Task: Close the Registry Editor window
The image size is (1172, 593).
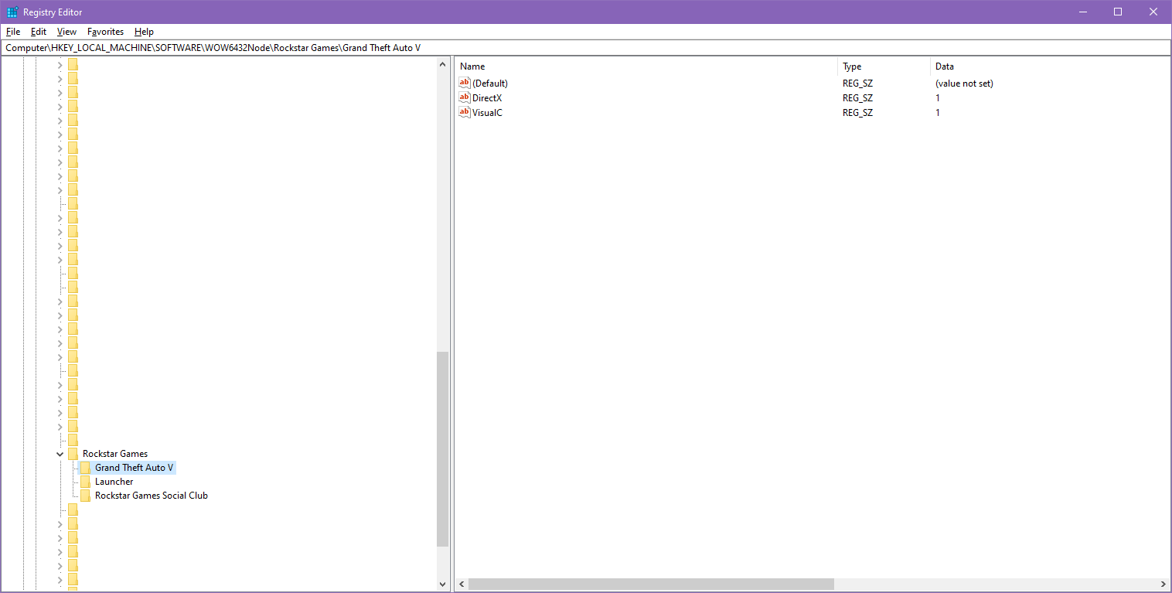Action: 1153,12
